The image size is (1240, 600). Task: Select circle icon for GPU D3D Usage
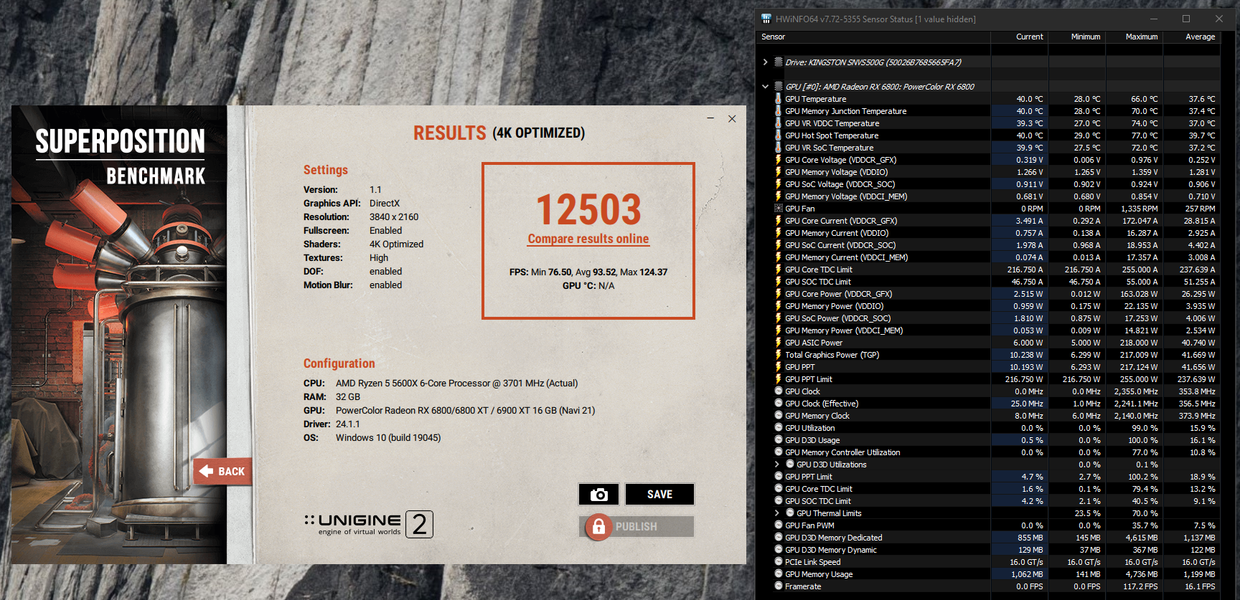[778, 440]
